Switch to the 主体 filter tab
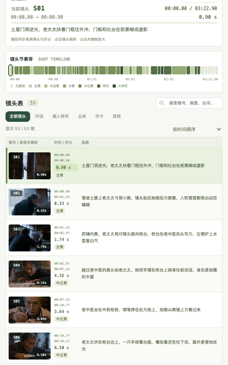The image size is (228, 365). point(82,116)
